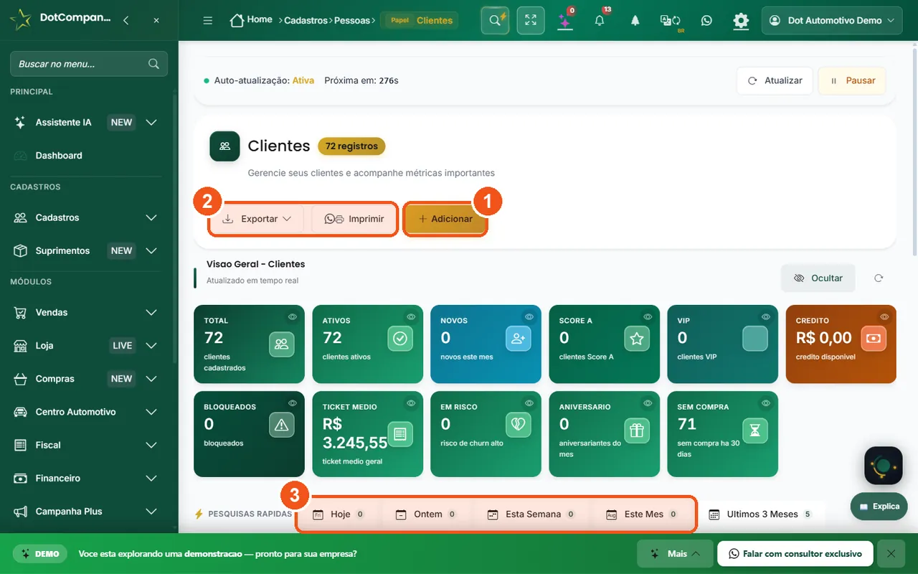Select the Ontem quick search filter
This screenshot has width=918, height=574.
click(426, 514)
